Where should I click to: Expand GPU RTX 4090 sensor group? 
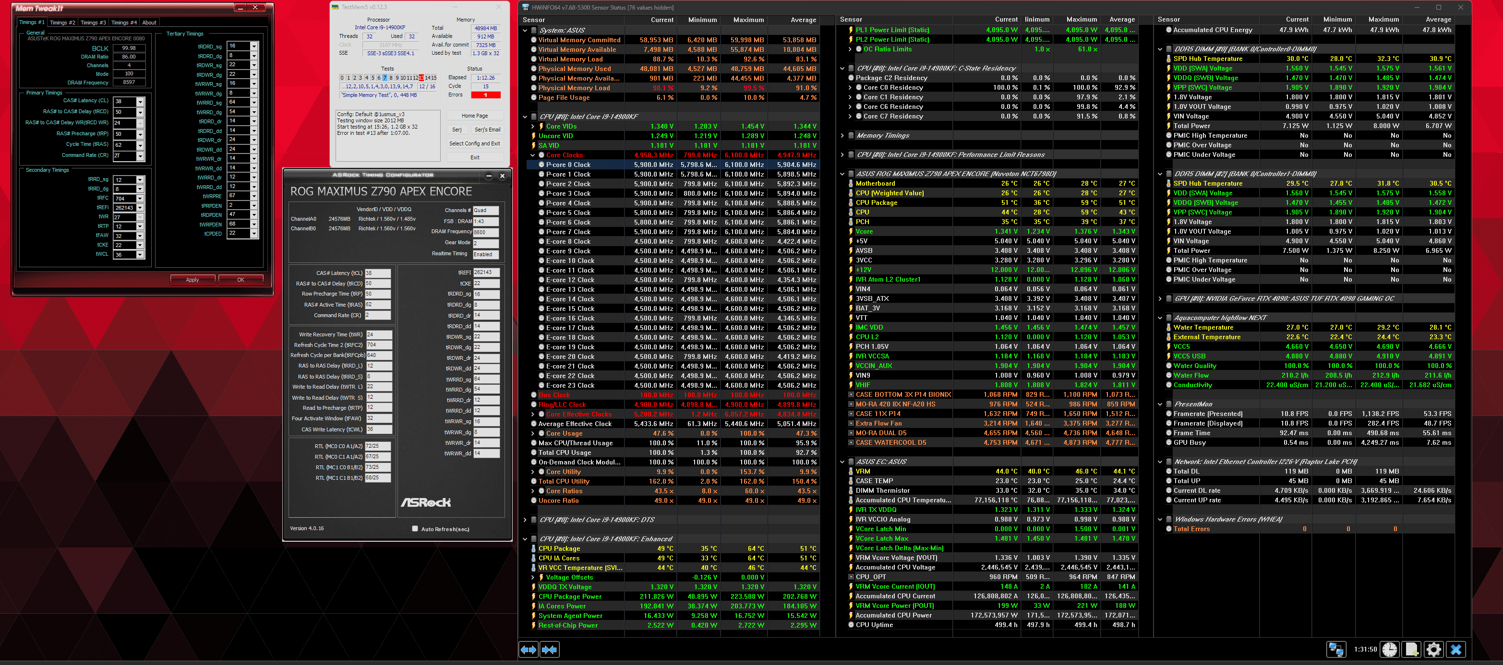click(1160, 298)
